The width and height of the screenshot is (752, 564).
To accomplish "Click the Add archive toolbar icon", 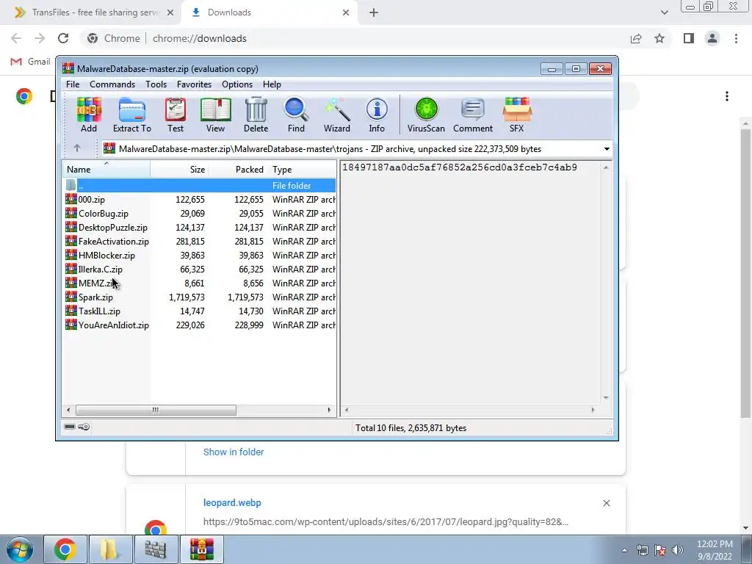I will [x=89, y=115].
